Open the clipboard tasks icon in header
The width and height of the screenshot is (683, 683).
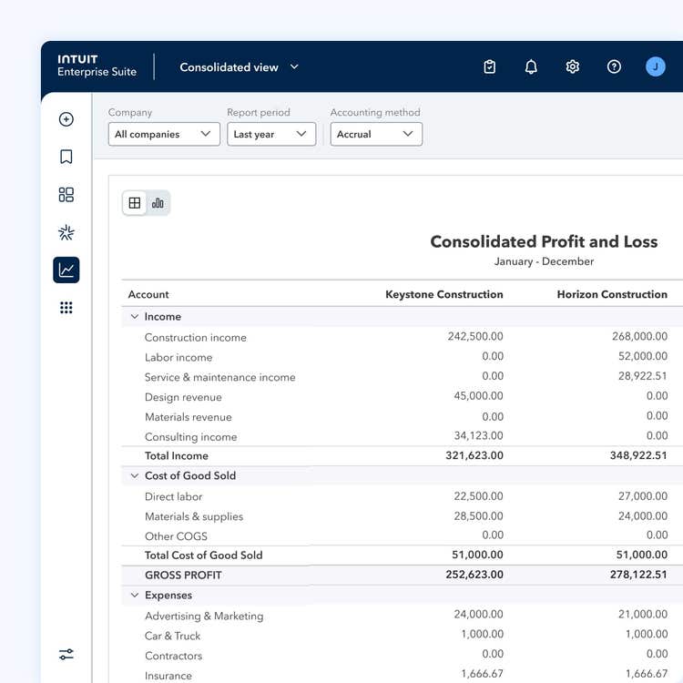tap(490, 66)
